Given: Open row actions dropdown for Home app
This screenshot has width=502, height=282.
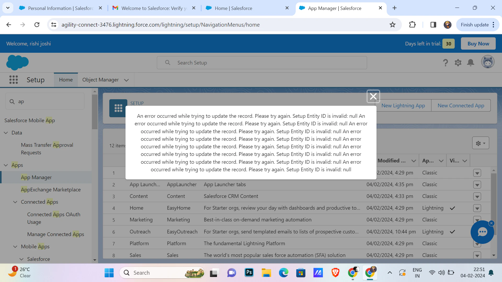Looking at the screenshot, I should tap(477, 208).
